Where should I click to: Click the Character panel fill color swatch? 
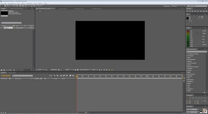204,110
